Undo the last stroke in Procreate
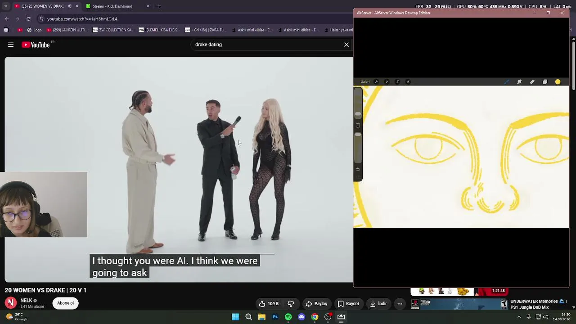576x324 pixels. pyautogui.click(x=358, y=169)
